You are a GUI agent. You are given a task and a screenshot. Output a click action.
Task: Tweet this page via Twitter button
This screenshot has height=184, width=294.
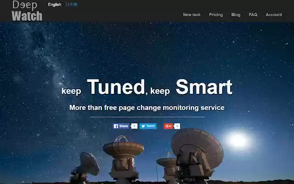pos(148,126)
